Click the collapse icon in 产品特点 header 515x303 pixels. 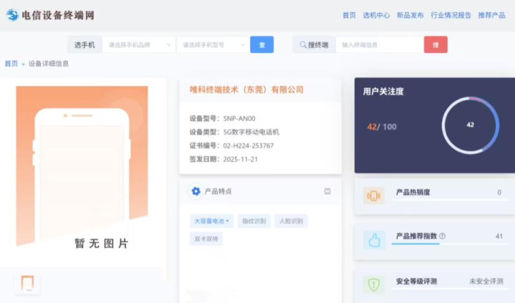click(x=327, y=191)
